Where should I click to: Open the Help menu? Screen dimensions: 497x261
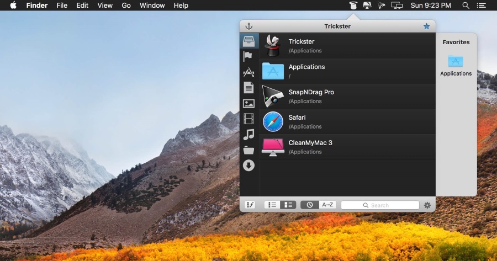pyautogui.click(x=181, y=6)
